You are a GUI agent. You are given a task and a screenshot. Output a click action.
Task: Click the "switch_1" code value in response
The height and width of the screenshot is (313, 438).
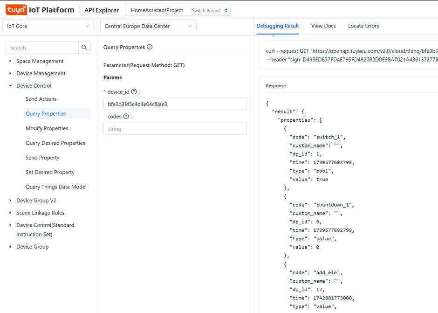click(x=328, y=137)
